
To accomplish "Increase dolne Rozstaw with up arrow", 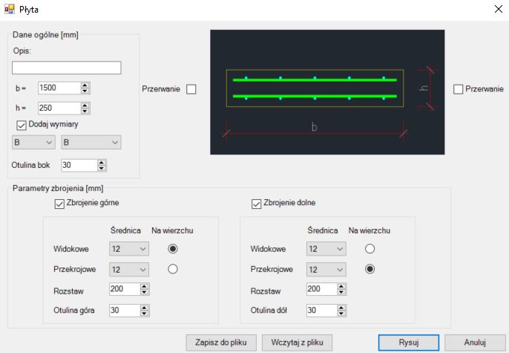I will pyautogui.click(x=341, y=286).
